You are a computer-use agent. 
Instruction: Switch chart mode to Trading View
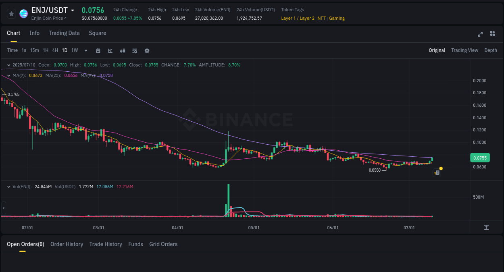tap(464, 50)
